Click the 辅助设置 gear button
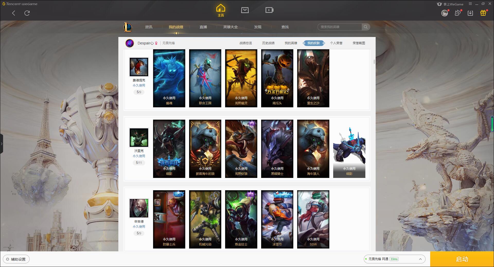This screenshot has height=267, width=494. point(16,259)
